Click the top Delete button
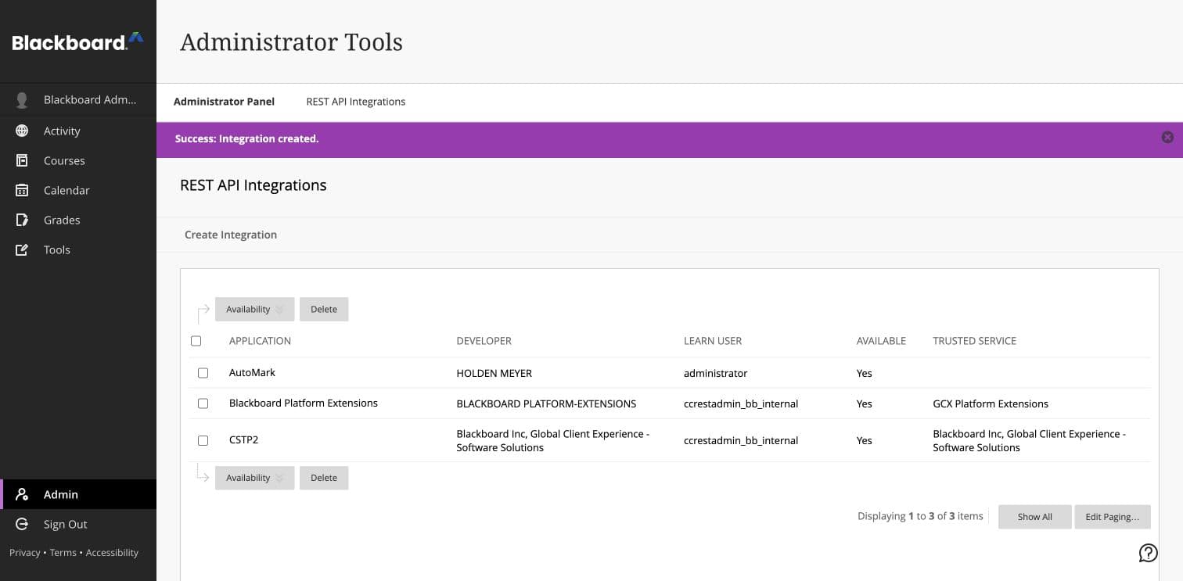The height and width of the screenshot is (581, 1183). 324,309
